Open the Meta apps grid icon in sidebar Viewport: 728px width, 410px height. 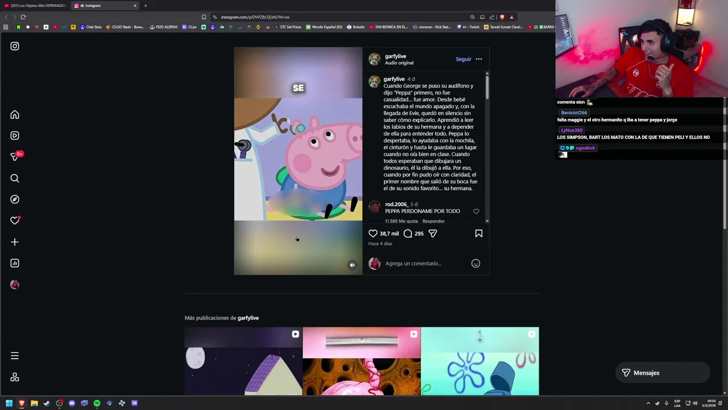point(15,377)
